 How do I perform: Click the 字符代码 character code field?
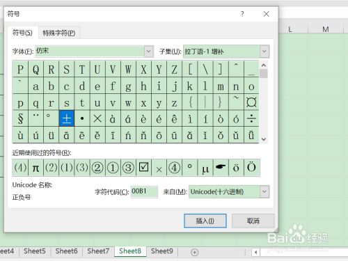[144, 191]
